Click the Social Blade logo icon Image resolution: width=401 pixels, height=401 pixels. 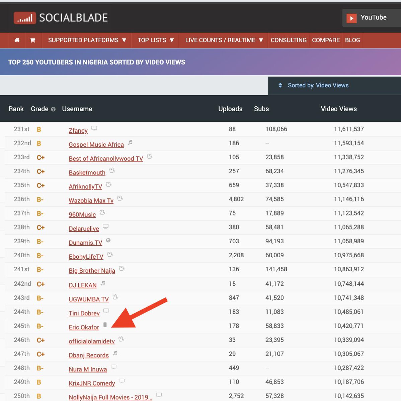(x=24, y=18)
